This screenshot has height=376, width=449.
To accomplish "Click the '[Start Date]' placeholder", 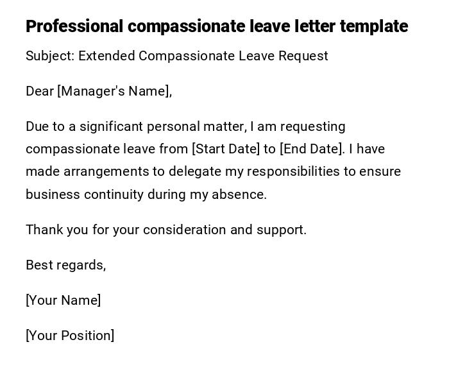I will pos(226,149).
